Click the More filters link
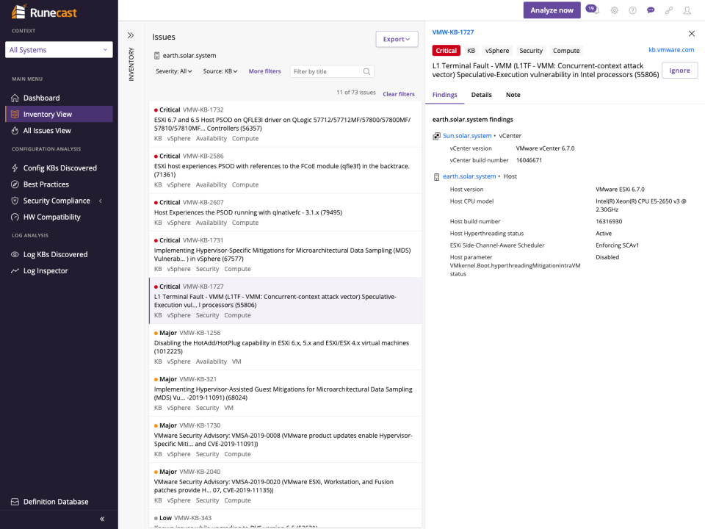 [x=264, y=71]
